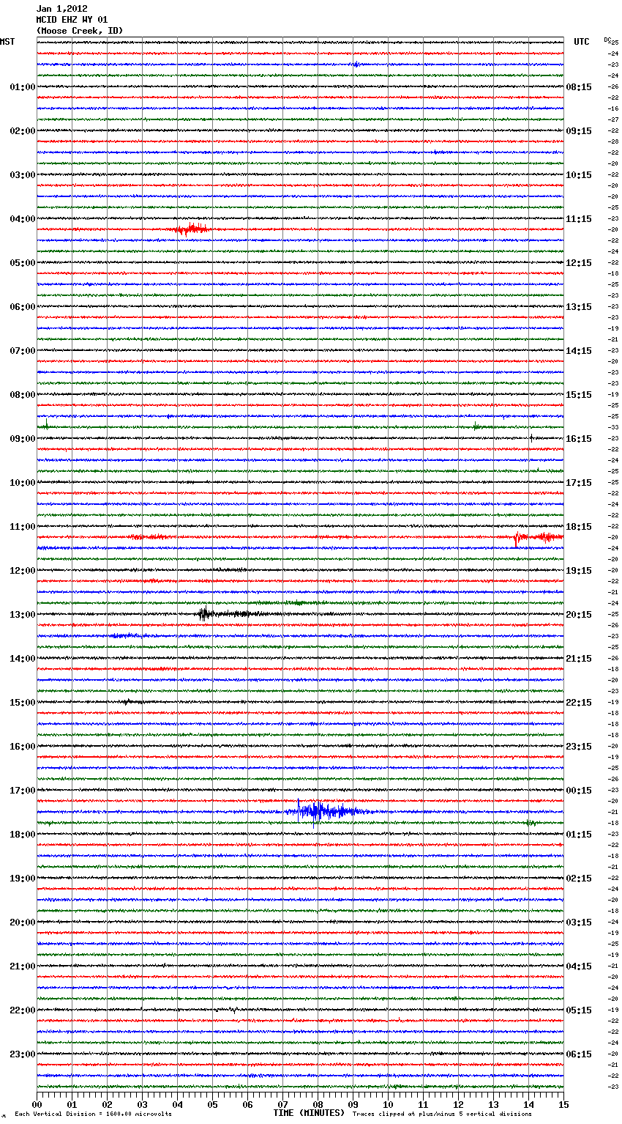
Task: Click the 17:00 MST hour label
Action: [23, 791]
